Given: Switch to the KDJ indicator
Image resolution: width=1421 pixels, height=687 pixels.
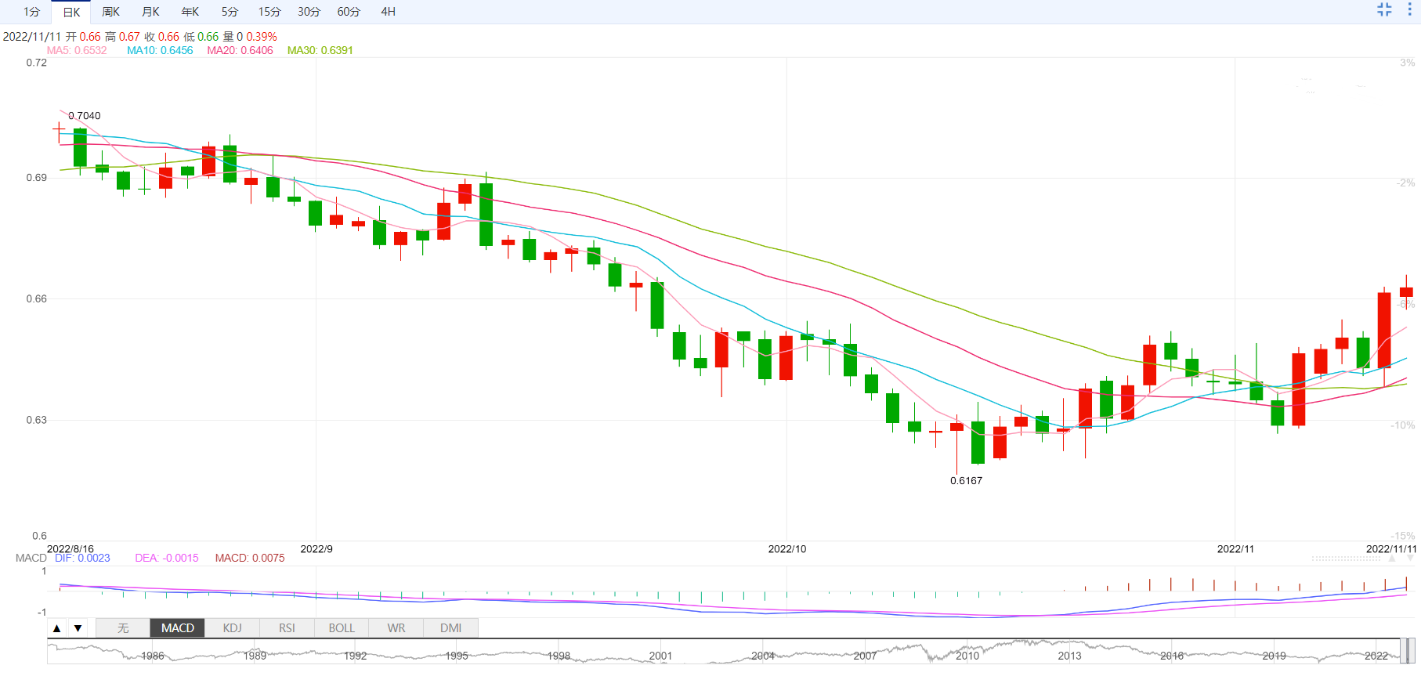Looking at the screenshot, I should point(233,628).
